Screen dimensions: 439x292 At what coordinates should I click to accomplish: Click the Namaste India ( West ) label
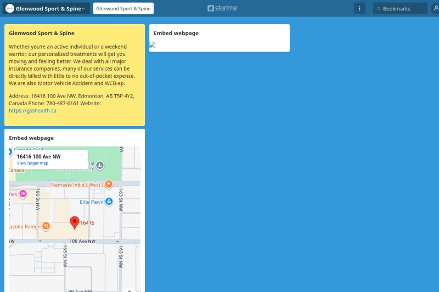point(77,185)
